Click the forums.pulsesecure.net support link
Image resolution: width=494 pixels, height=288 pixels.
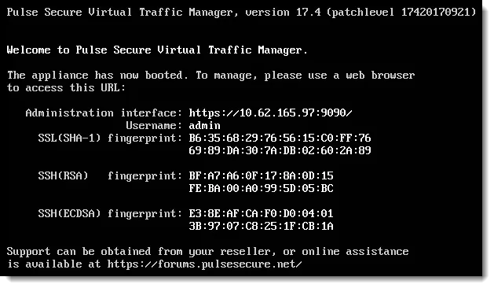(x=204, y=264)
